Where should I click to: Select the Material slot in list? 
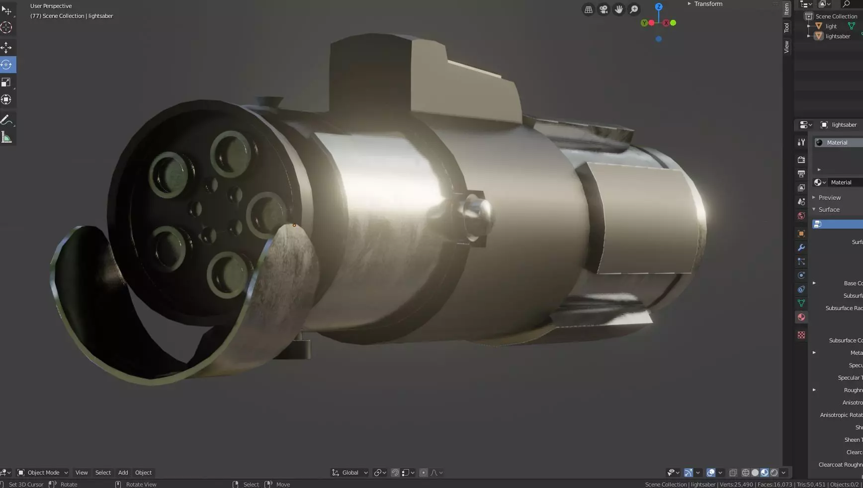[838, 143]
